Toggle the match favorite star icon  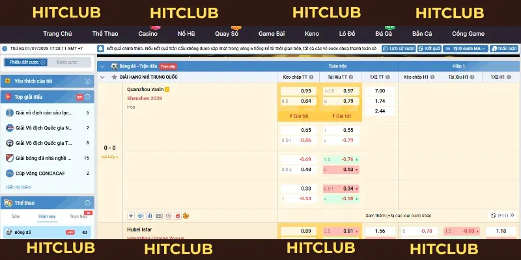pyautogui.click(x=131, y=216)
